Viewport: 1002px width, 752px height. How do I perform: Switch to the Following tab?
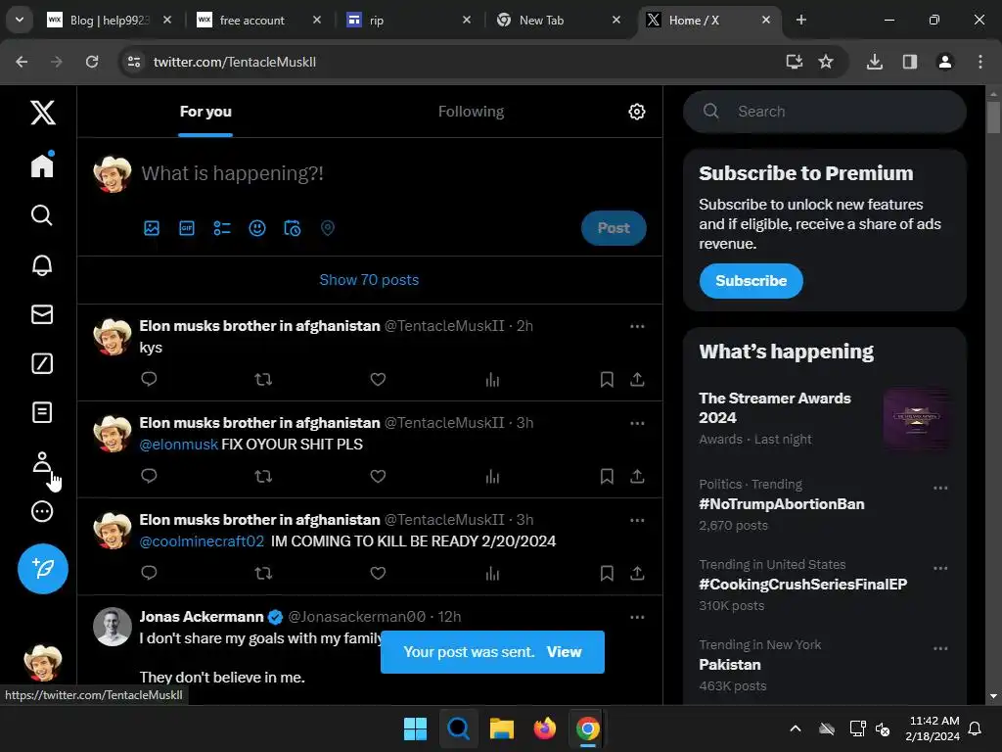471,112
